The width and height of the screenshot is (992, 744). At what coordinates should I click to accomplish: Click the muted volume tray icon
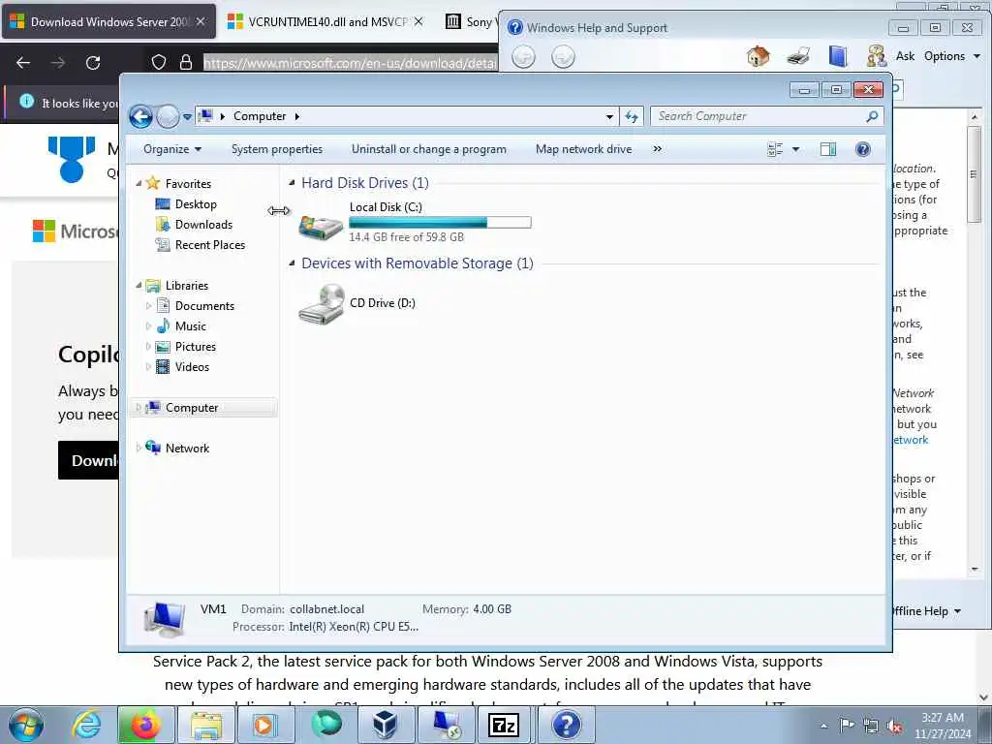click(x=895, y=726)
